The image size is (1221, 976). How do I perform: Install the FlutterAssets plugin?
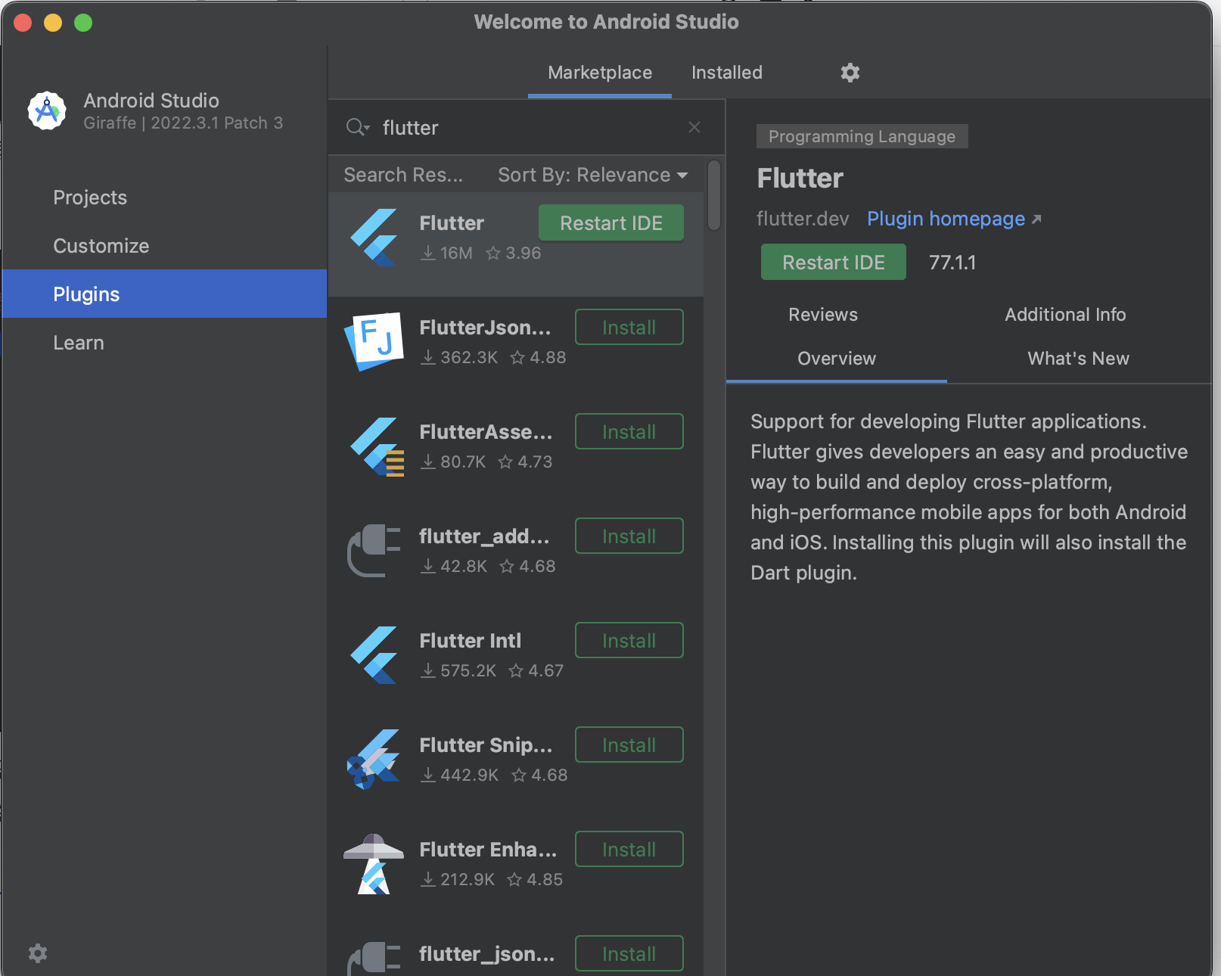tap(629, 432)
